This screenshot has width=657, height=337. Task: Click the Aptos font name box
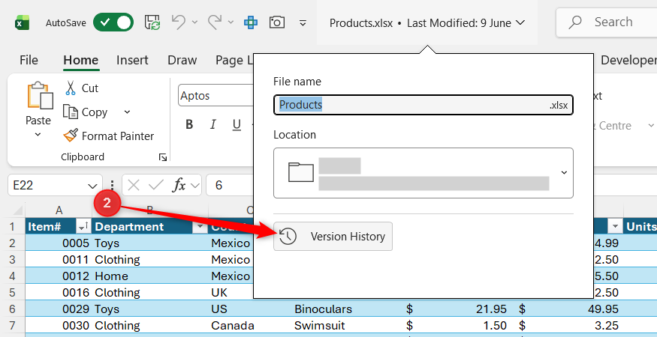click(215, 96)
